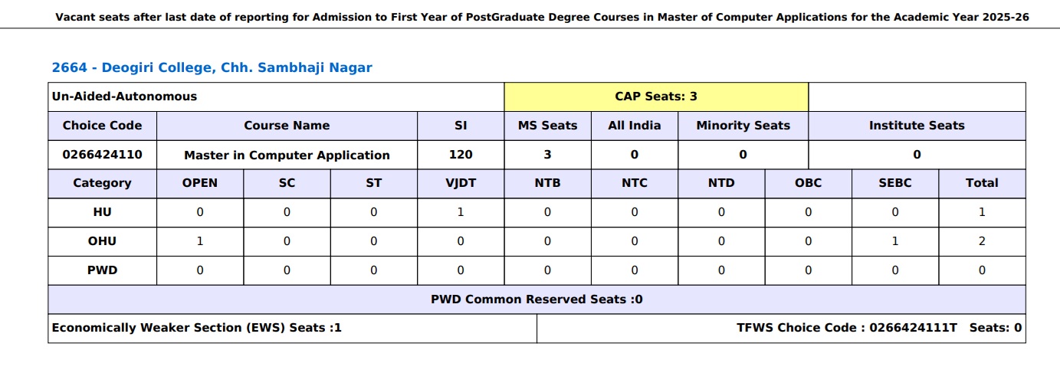
Task: Click the Deogiri College heading link
Action: [x=212, y=67]
